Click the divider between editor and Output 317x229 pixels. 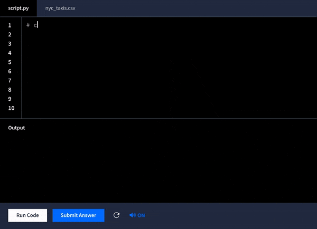(x=158, y=118)
